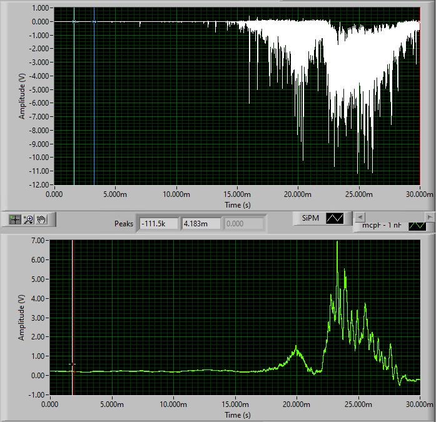
Task: Click the bottom graph Amplitude (V) axis label
Action: pos(21,318)
